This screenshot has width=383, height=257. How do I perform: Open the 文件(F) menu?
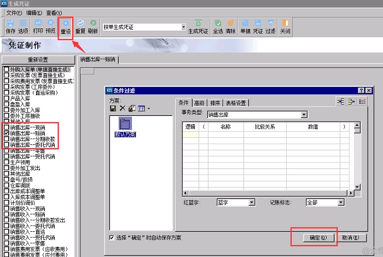[14, 13]
